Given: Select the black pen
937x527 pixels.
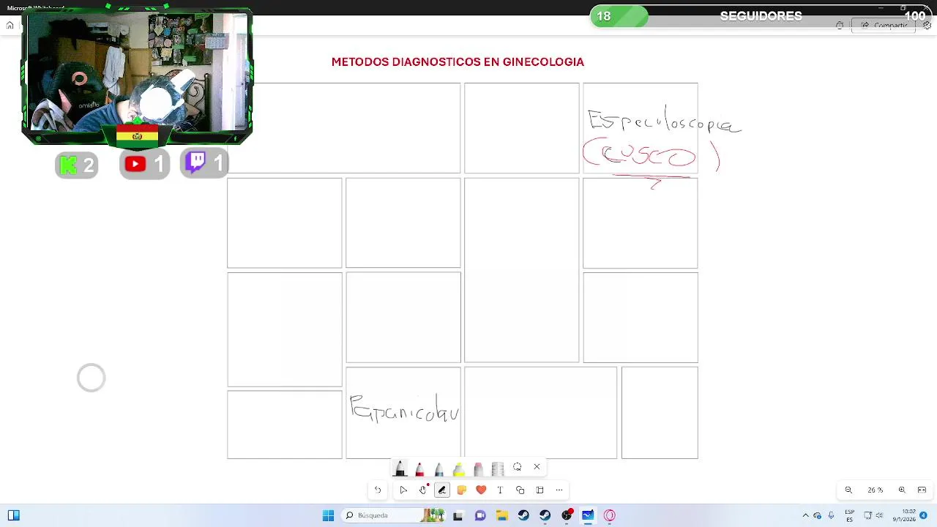Looking at the screenshot, I should click(x=400, y=468).
